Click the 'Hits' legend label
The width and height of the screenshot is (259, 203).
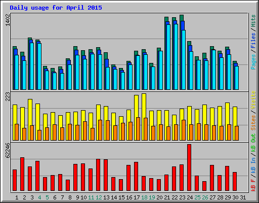click(253, 21)
